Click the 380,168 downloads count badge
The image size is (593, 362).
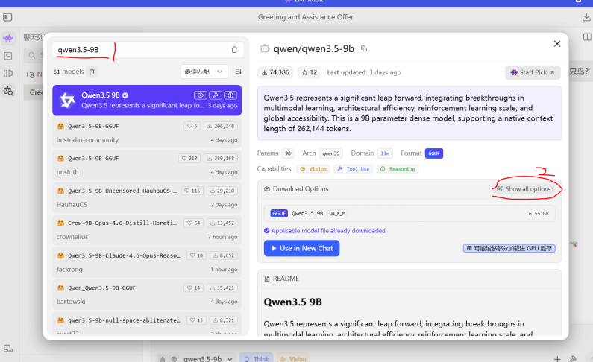tap(221, 159)
